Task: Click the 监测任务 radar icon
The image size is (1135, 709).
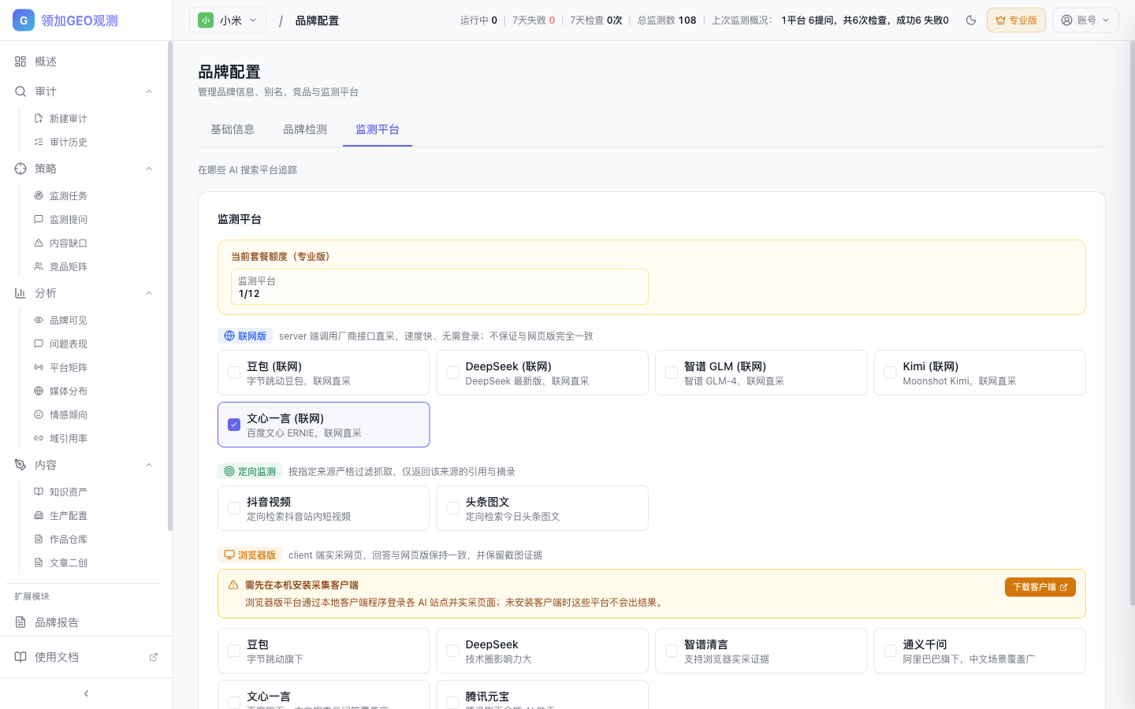Action: tap(39, 195)
